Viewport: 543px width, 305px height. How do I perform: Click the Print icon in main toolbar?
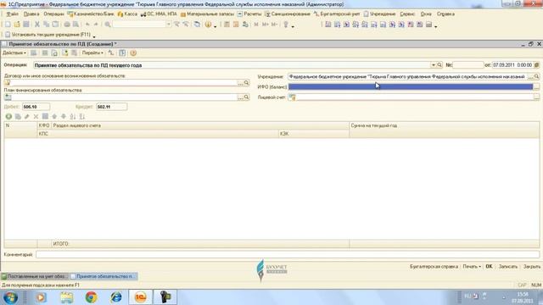[67, 25]
